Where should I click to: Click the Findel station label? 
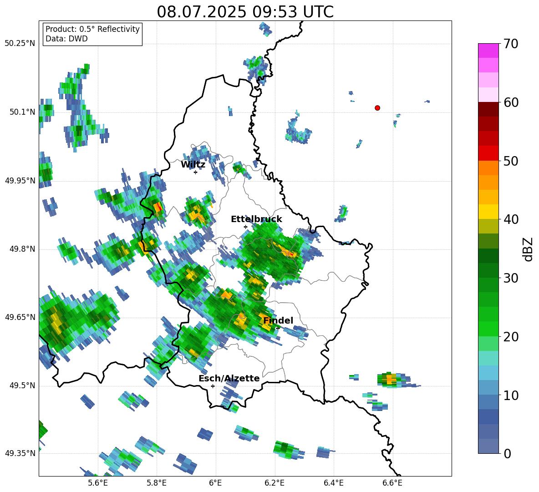[x=278, y=320]
